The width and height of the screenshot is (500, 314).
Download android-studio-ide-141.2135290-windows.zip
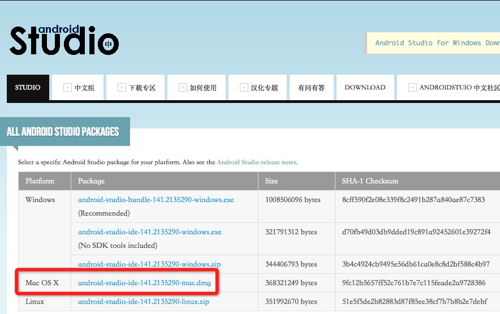[x=149, y=264]
